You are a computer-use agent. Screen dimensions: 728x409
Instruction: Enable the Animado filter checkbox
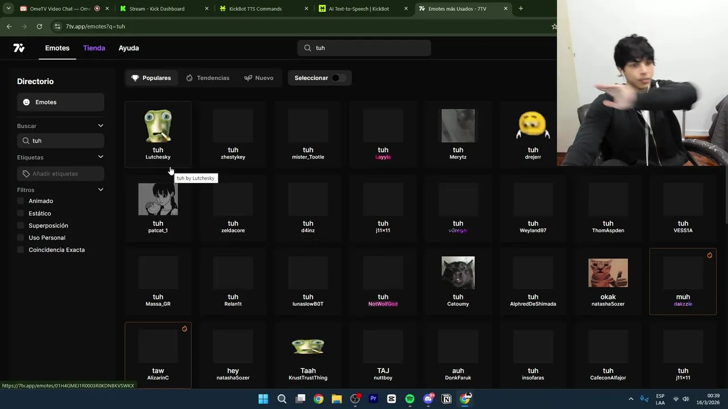click(20, 201)
